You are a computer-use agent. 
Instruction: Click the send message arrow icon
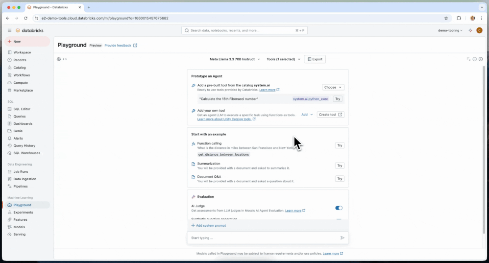tap(342, 238)
